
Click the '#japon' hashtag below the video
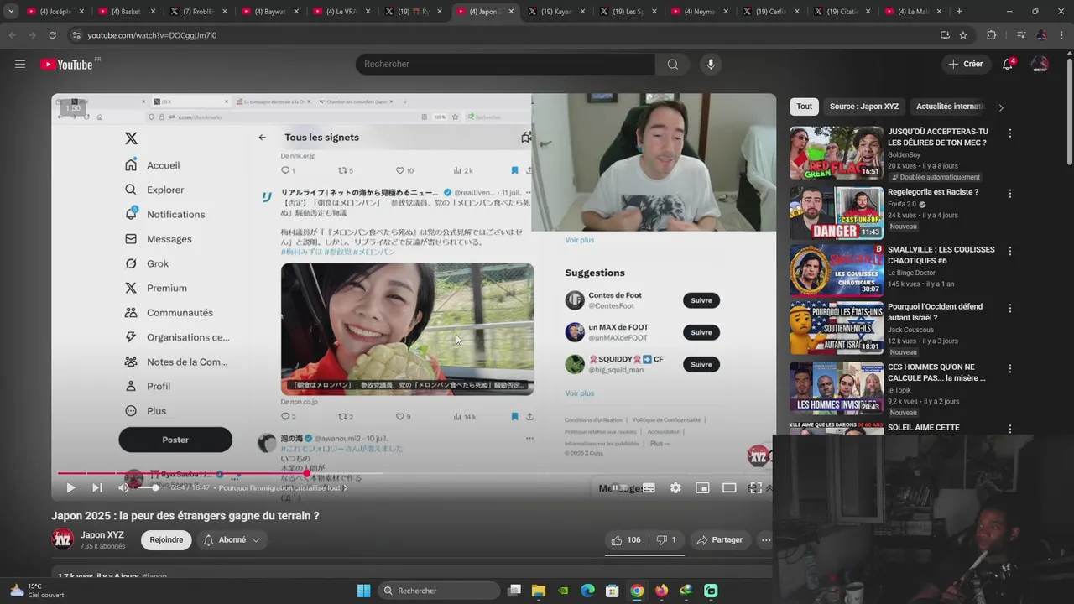(x=155, y=576)
